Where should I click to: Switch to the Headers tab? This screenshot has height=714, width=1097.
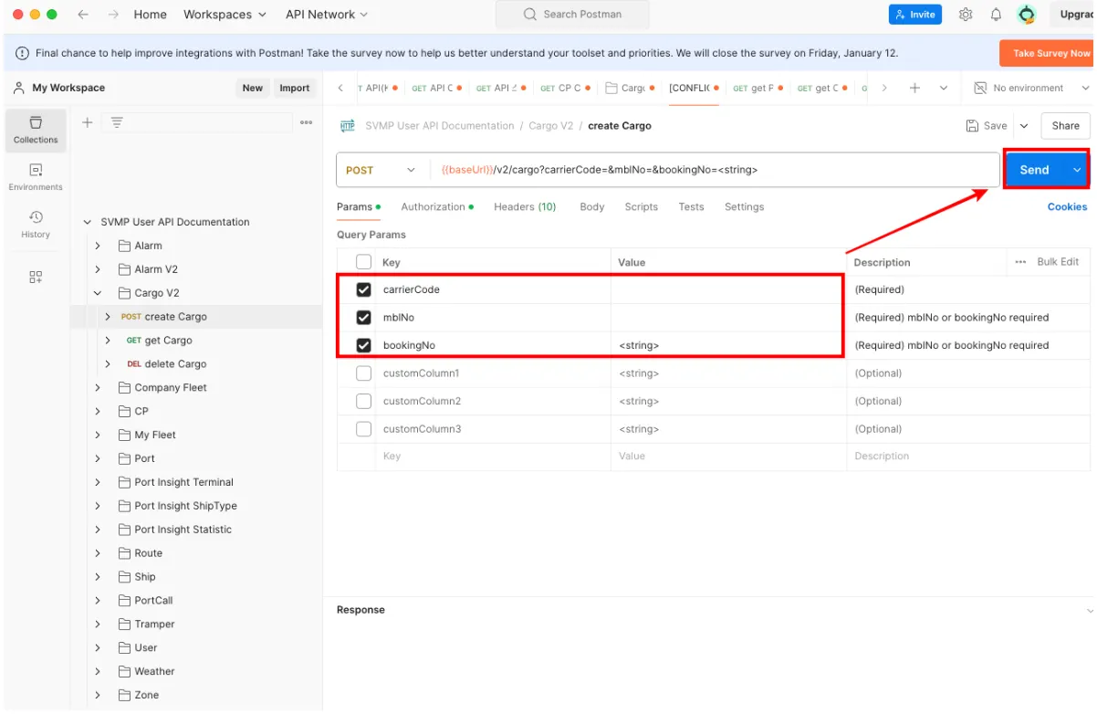click(x=524, y=207)
